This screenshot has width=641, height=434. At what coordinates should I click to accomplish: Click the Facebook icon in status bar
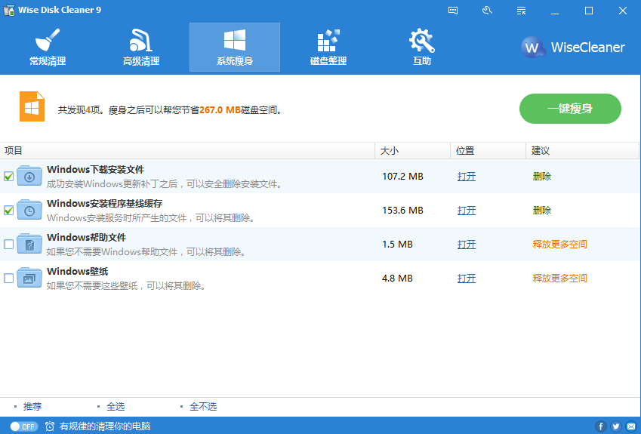click(x=601, y=426)
